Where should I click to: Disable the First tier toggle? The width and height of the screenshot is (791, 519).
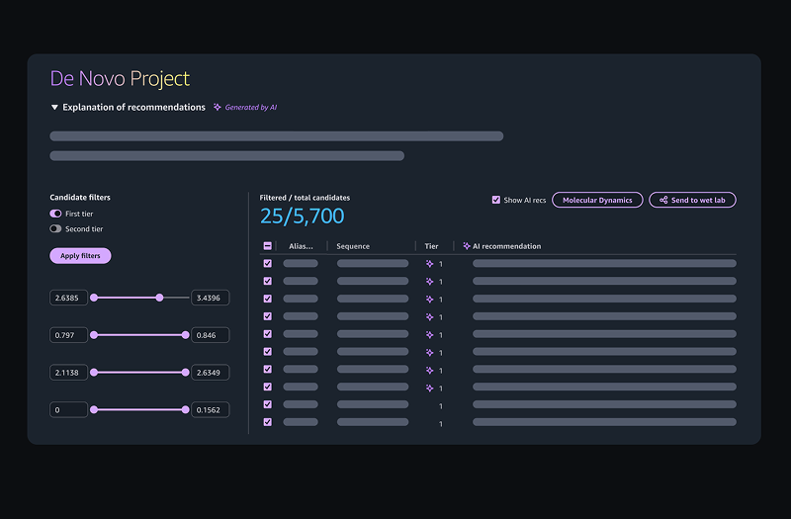[x=56, y=214]
